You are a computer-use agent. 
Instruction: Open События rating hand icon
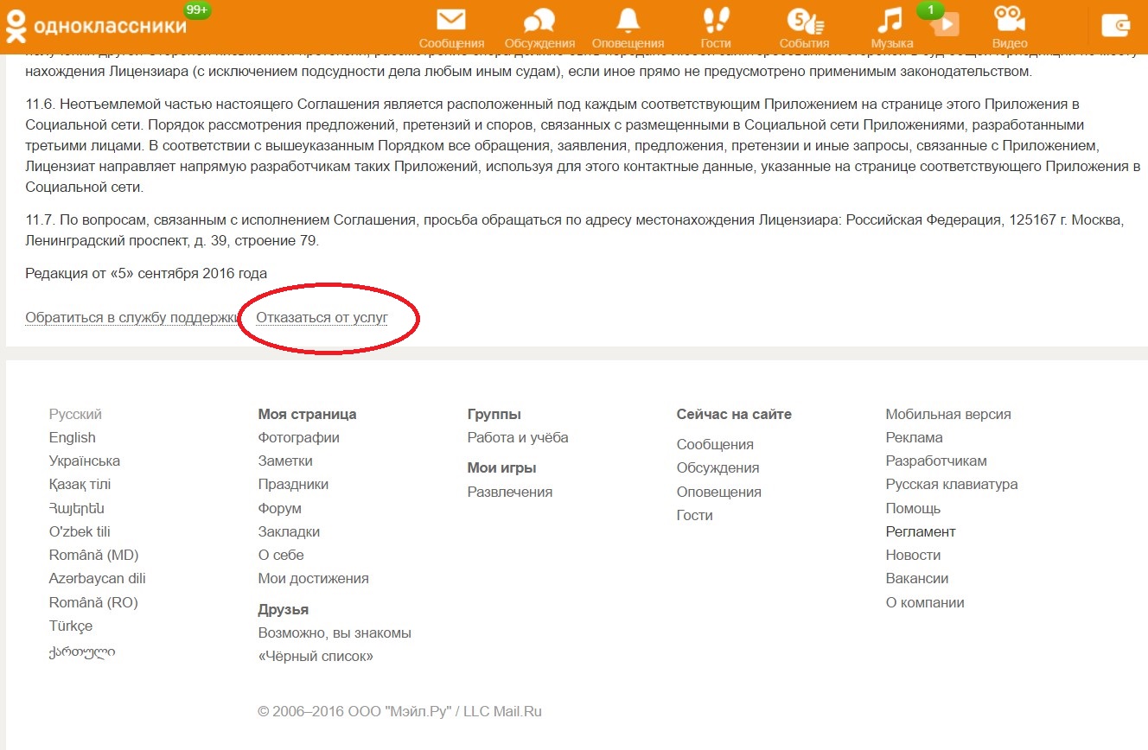click(804, 20)
